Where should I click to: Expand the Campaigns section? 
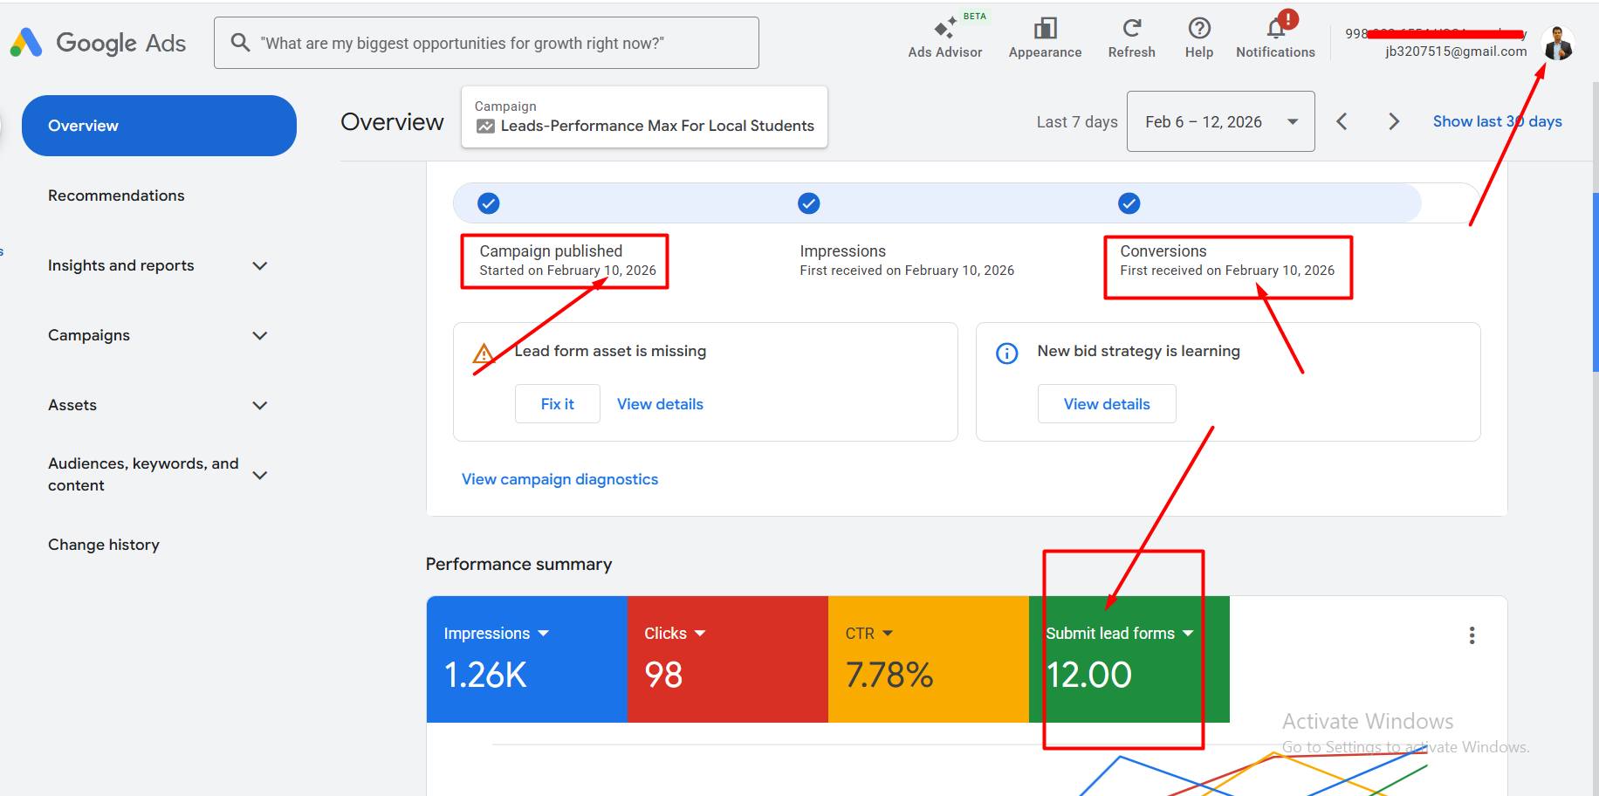click(x=259, y=335)
